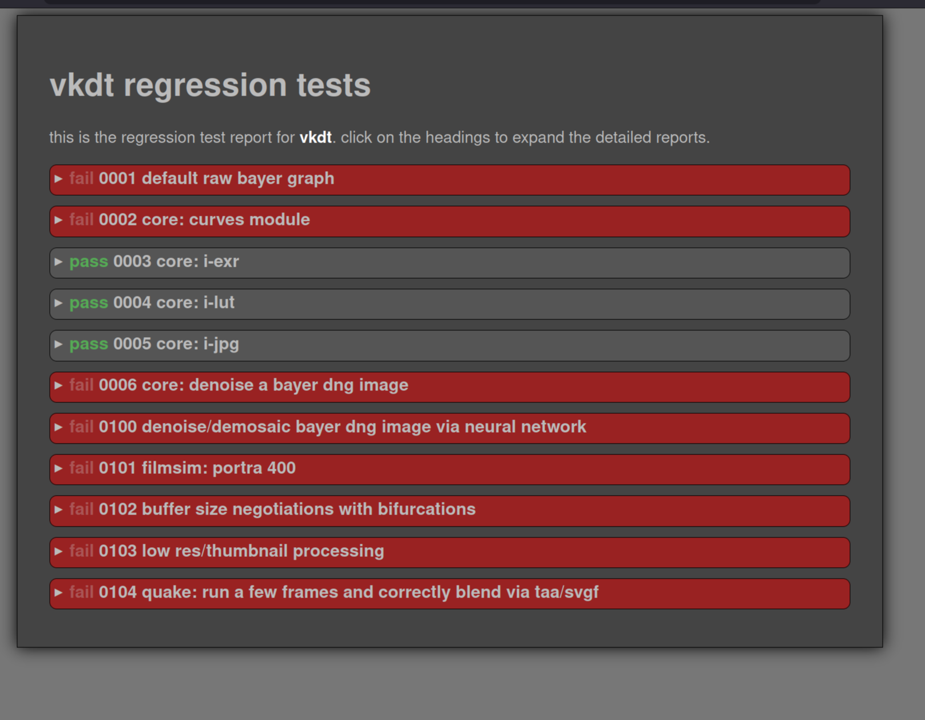925x720 pixels.
Task: Click the arrow beside 0102 buffer size negotiations
Action: (58, 510)
